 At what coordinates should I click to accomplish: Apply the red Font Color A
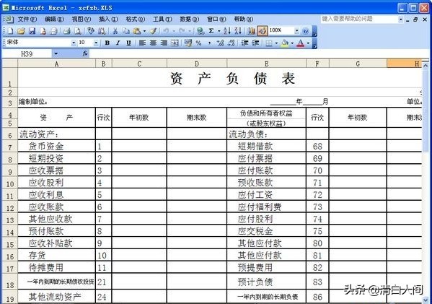(301, 43)
